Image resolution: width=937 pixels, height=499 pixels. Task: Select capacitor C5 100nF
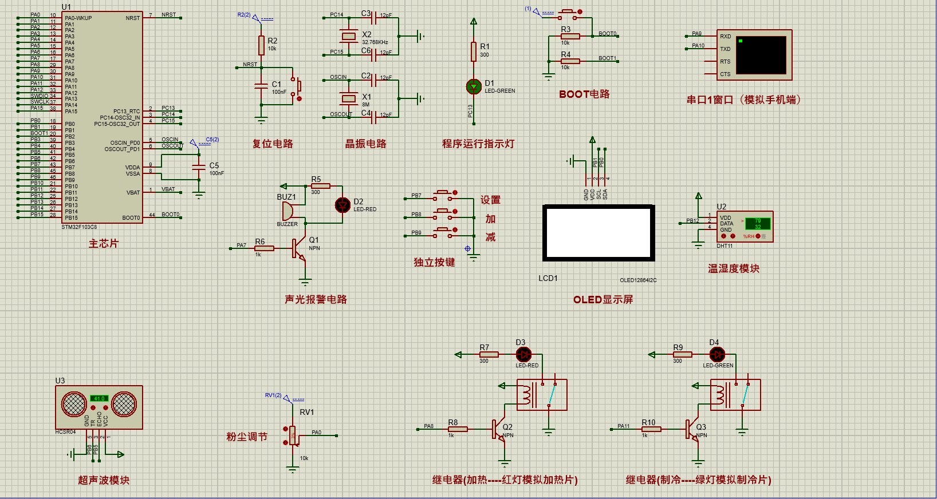[199, 167]
